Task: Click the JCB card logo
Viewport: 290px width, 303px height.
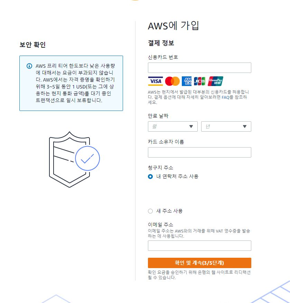Action: coord(199,81)
